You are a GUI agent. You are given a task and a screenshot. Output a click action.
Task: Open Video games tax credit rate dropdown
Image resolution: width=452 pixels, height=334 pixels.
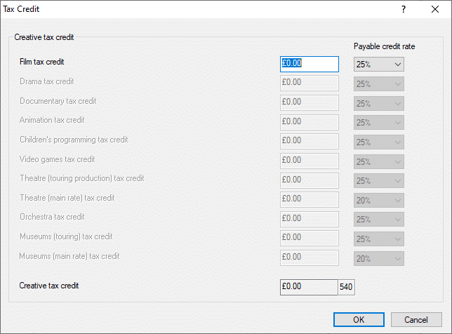point(379,161)
